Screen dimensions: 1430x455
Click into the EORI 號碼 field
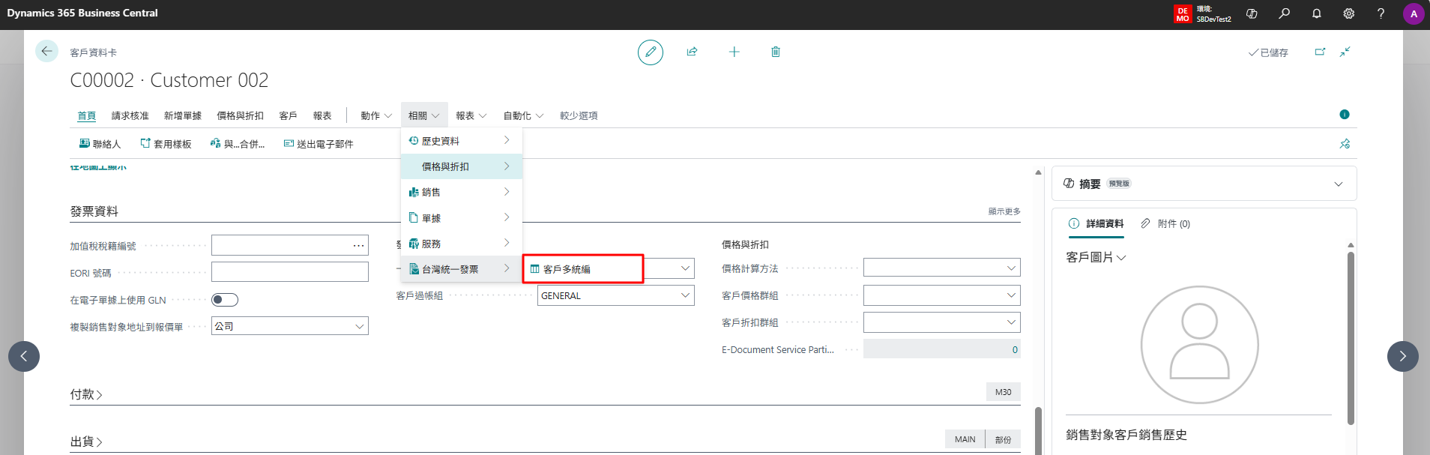[290, 272]
